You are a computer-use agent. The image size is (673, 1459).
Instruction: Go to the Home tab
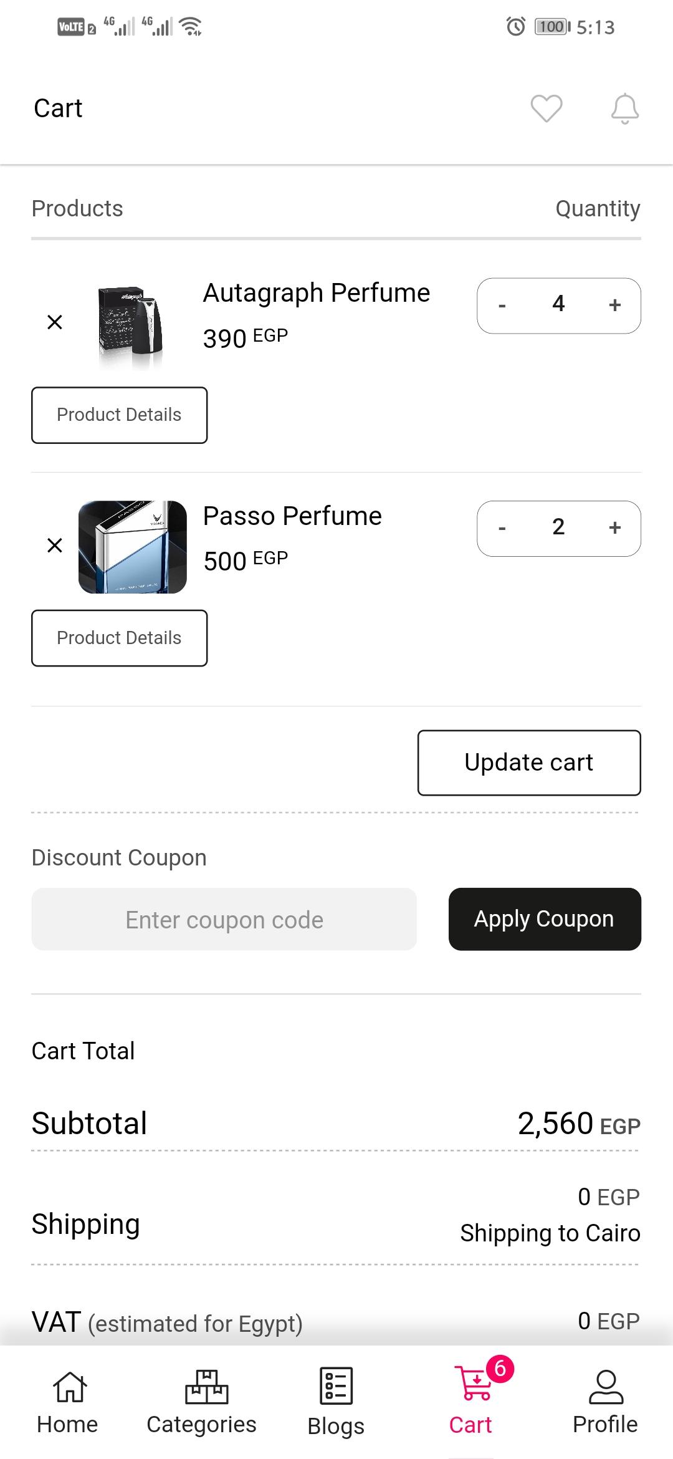point(67,1403)
